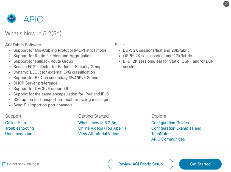Click the APIC title text
This screenshot has width=231, height=172.
[33, 19]
